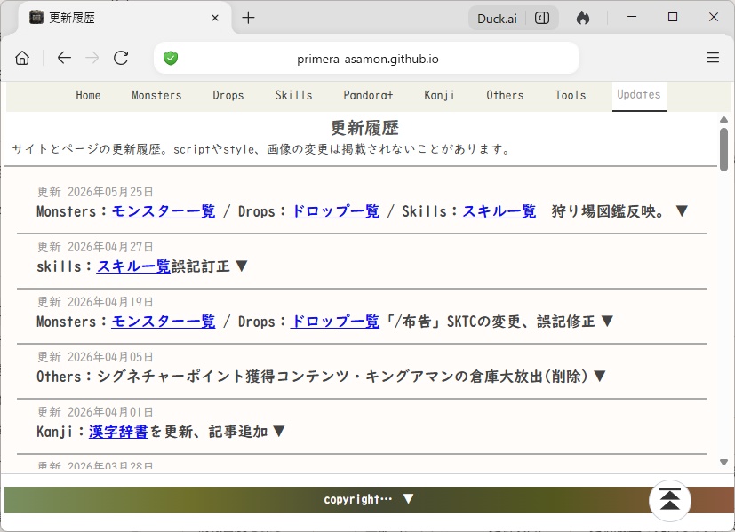Navigate back with the back arrow
735x532 pixels.
coord(64,58)
